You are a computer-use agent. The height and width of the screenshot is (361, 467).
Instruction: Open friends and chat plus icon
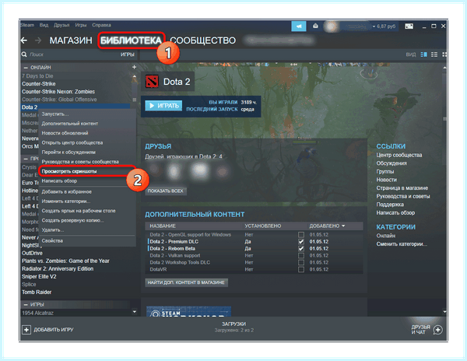coord(438,330)
